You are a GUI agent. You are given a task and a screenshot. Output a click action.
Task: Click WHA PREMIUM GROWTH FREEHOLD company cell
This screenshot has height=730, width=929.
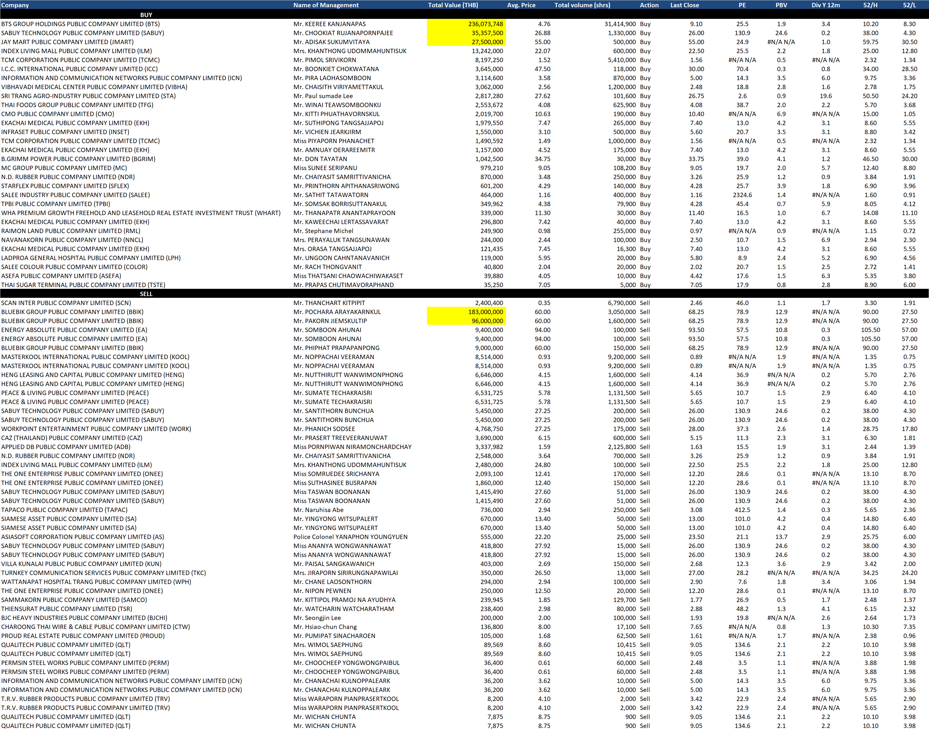(141, 213)
